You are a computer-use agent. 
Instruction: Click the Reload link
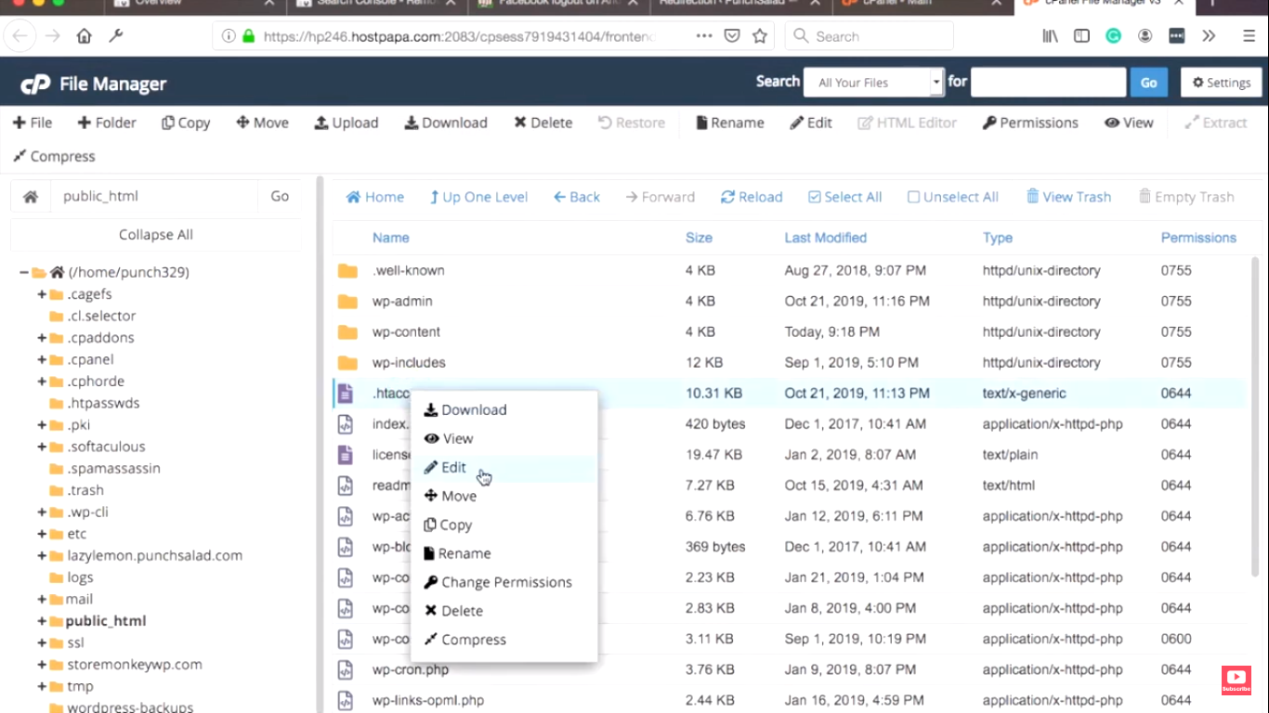coord(752,197)
